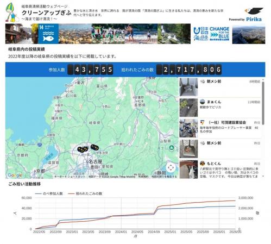The image size is (271, 244).
Task: Click the Google logo on map
Action: click(x=15, y=175)
